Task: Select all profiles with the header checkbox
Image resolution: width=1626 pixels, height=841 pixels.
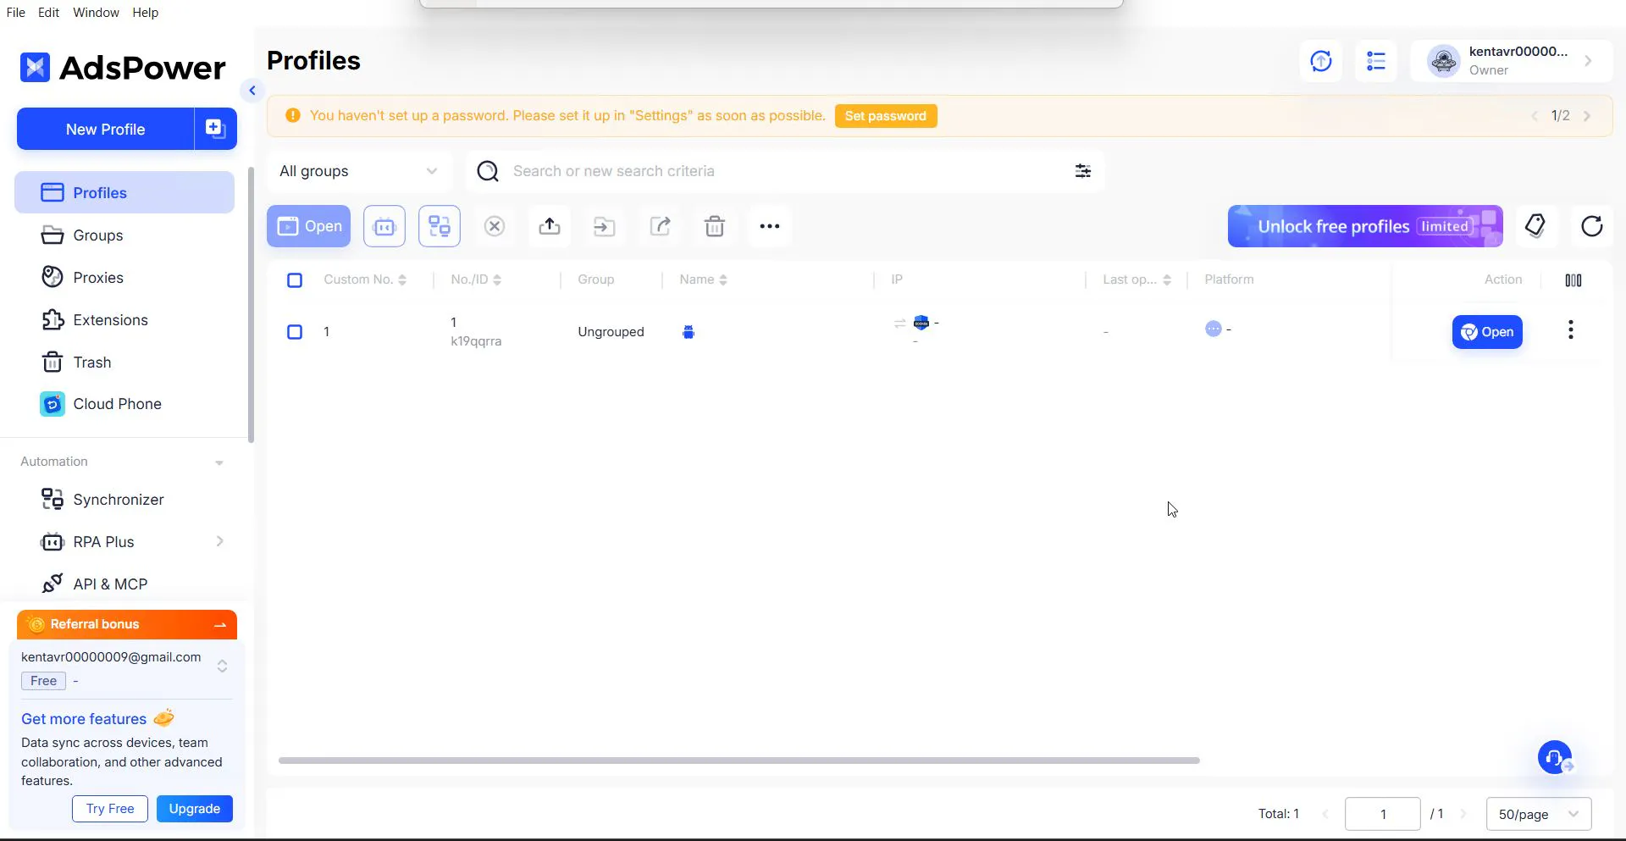Action: pyautogui.click(x=295, y=280)
